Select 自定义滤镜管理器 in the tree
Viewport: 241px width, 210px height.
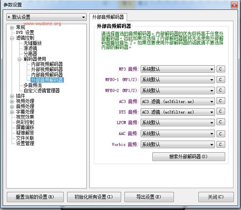(41, 90)
